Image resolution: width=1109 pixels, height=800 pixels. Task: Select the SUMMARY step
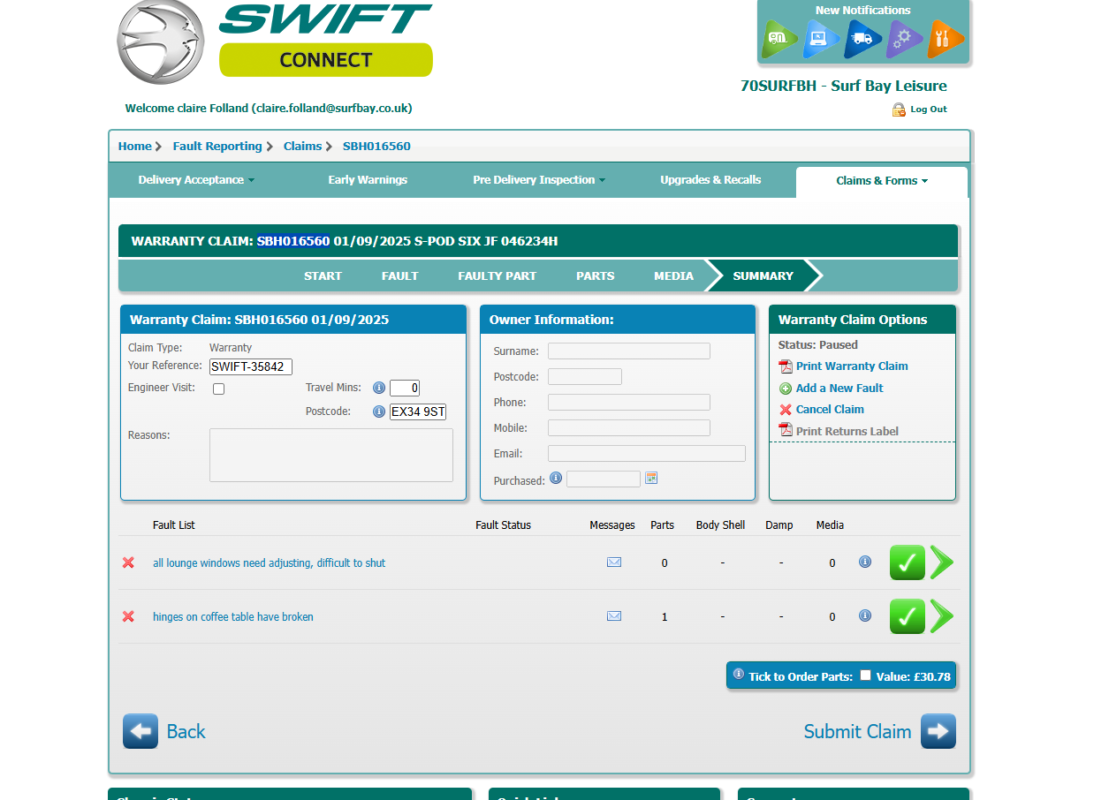pyautogui.click(x=763, y=276)
